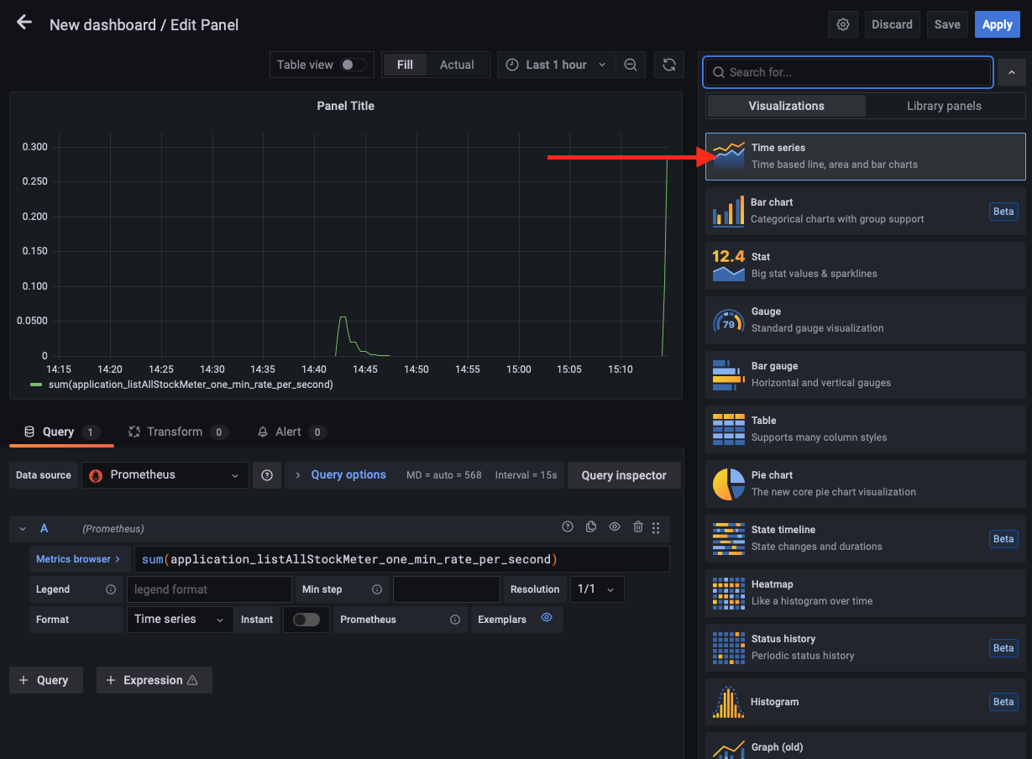Choose the State timeline visualization icon
The width and height of the screenshot is (1032, 759).
point(729,538)
